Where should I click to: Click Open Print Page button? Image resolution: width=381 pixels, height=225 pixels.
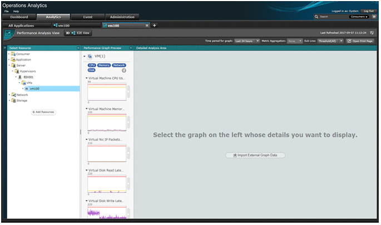(360, 41)
